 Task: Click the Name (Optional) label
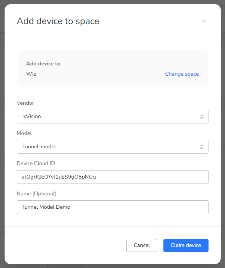(36, 194)
